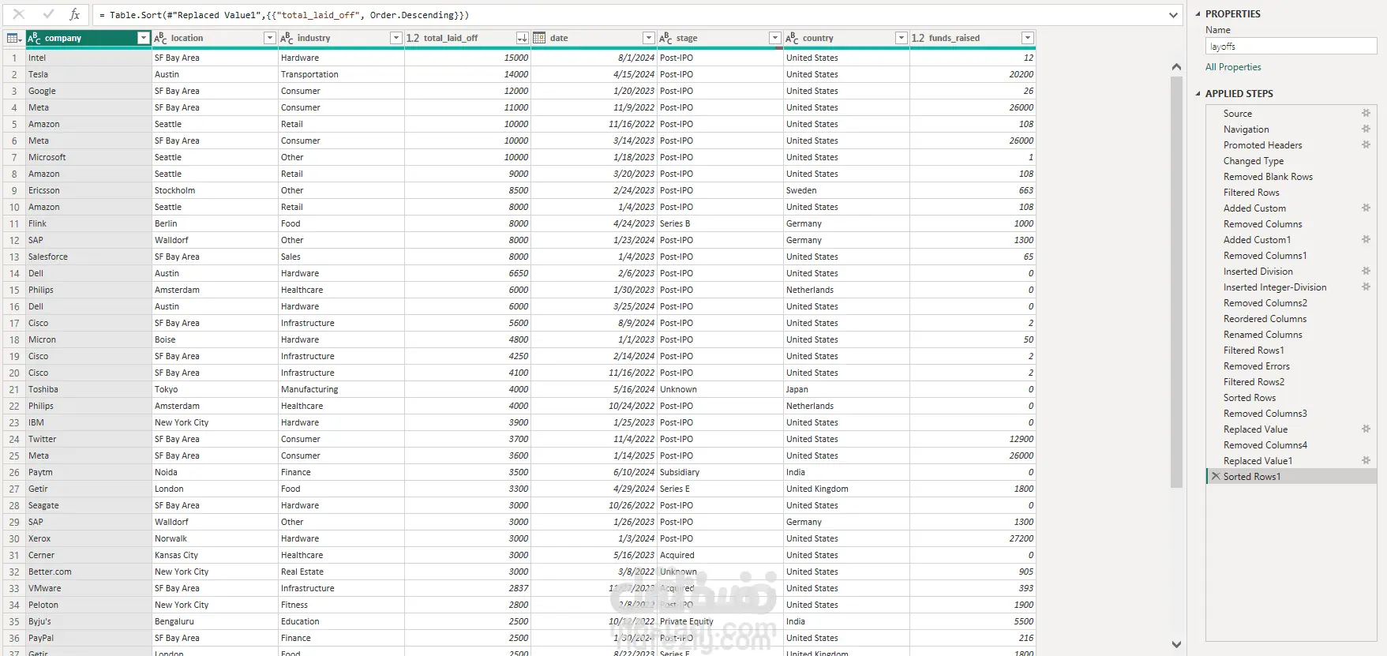1387x656 pixels.
Task: Open settings gear for Added Custom1 step
Action: click(1366, 239)
